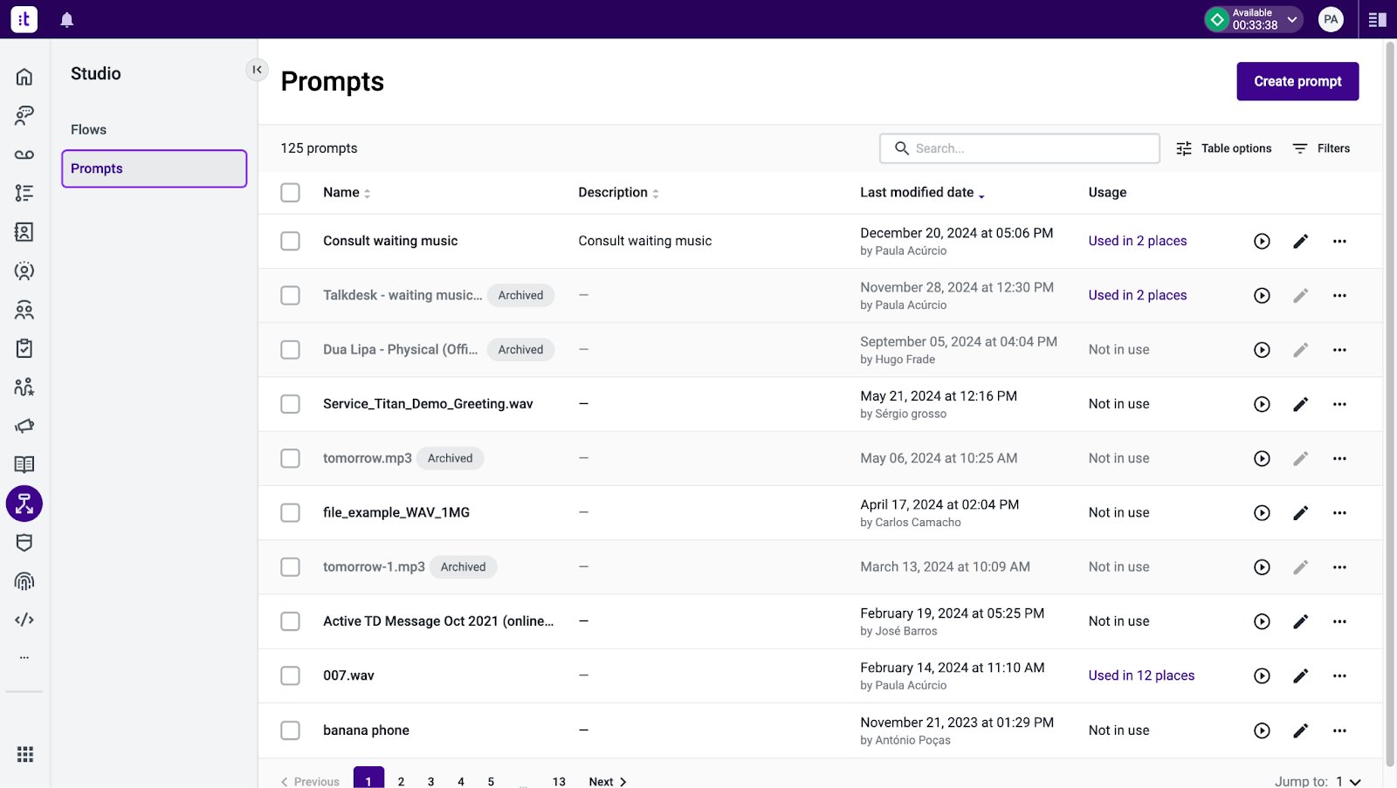Check the file_example_WAV_1MG row checkbox
Image resolution: width=1397 pixels, height=788 pixels.
(290, 512)
